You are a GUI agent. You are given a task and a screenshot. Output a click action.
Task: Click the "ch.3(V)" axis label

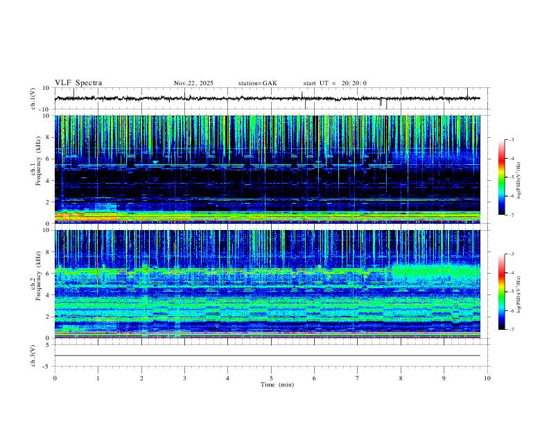tap(33, 355)
